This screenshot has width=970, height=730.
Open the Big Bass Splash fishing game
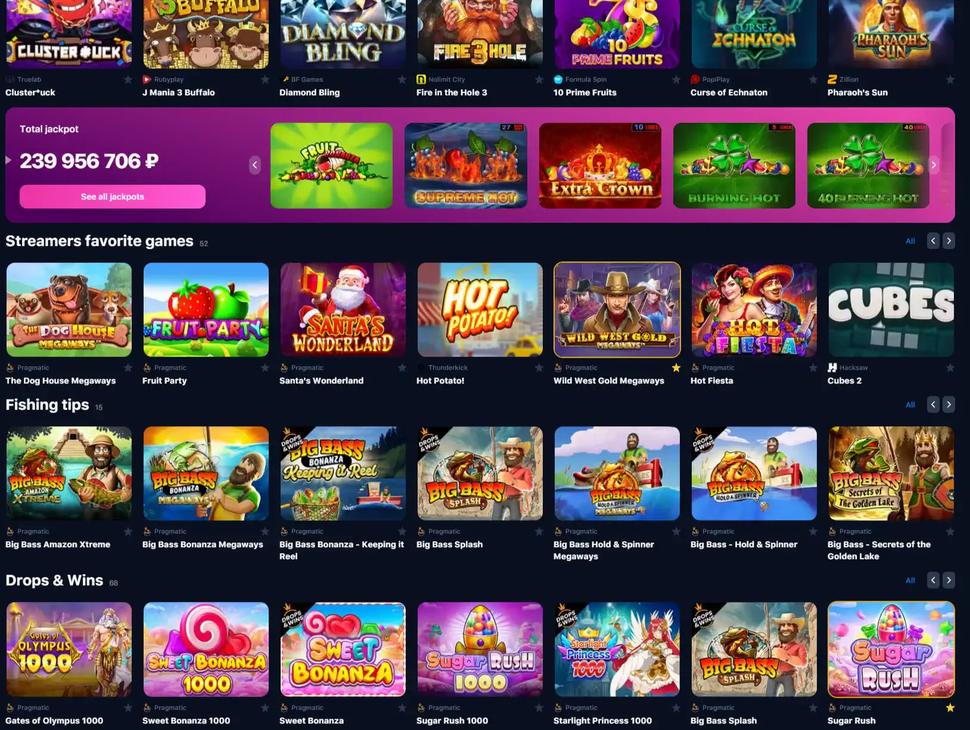480,473
